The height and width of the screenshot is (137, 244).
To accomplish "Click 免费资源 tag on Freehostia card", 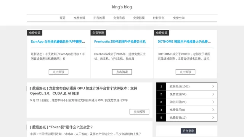I will click(98, 33).
